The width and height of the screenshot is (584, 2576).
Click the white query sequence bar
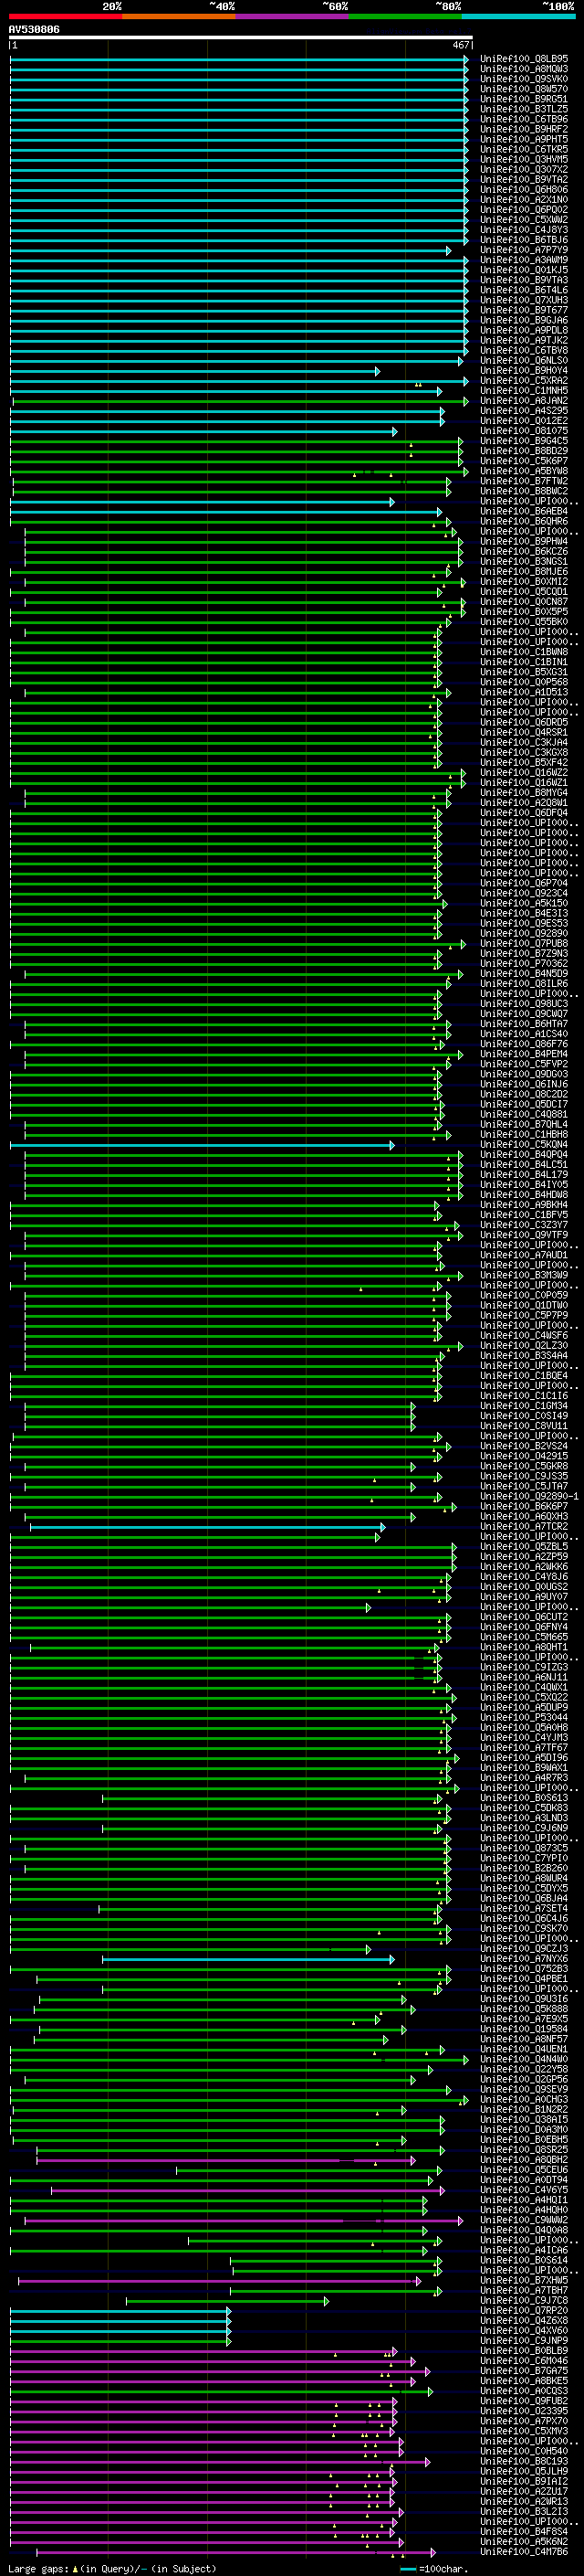241,38
